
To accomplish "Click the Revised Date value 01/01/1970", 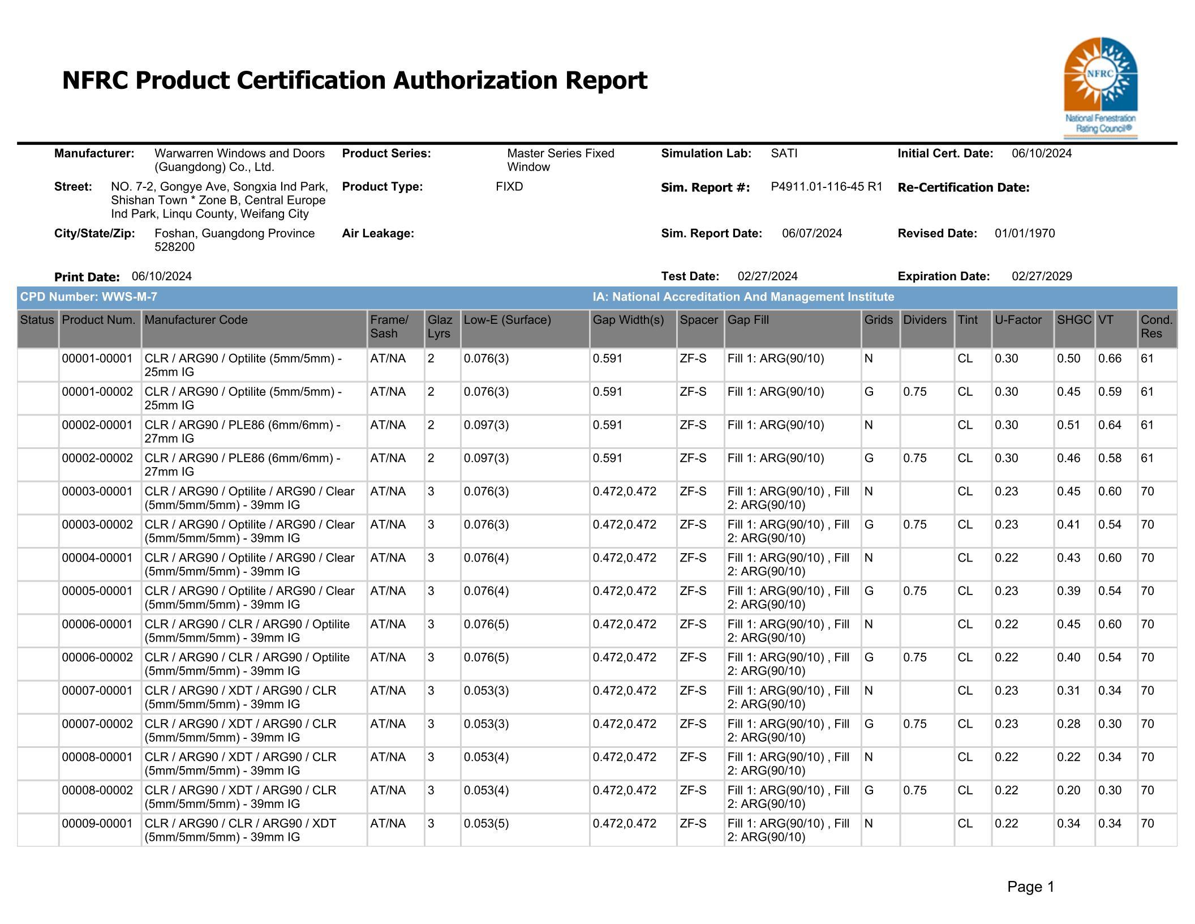I will point(1025,233).
